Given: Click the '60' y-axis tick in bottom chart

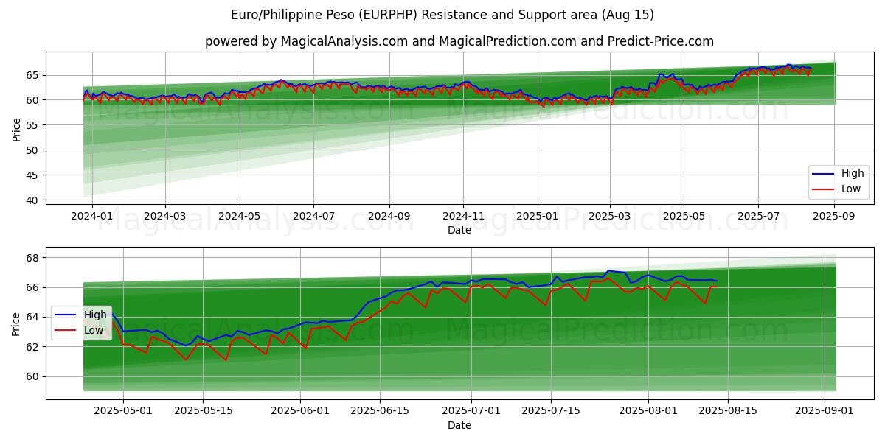Looking at the screenshot, I should tap(34, 376).
